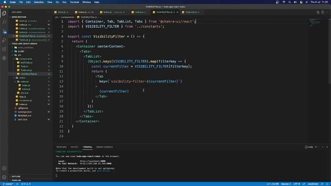The image size is (331, 186).
Task: Expand the OUTLINE section
Action: (16, 177)
